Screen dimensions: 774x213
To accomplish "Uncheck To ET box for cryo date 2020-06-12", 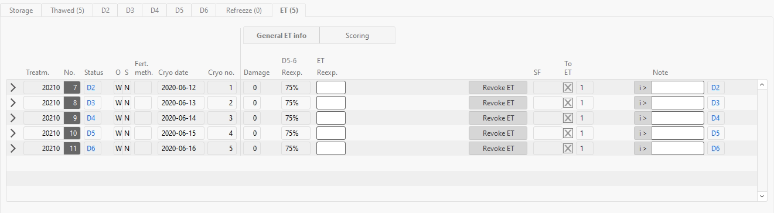I will click(568, 88).
